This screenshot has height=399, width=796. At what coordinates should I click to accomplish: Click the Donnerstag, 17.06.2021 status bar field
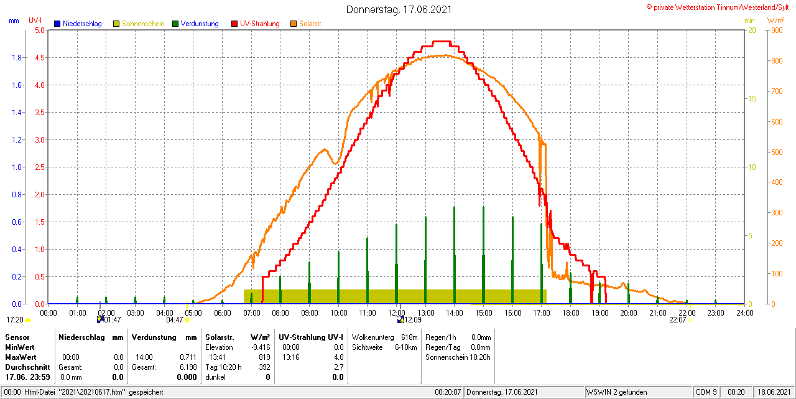tap(524, 392)
